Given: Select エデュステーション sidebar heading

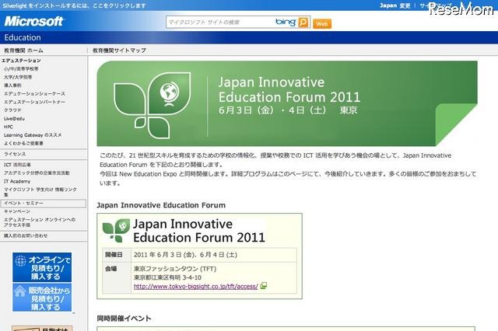Looking at the screenshot, I should [x=21, y=61].
